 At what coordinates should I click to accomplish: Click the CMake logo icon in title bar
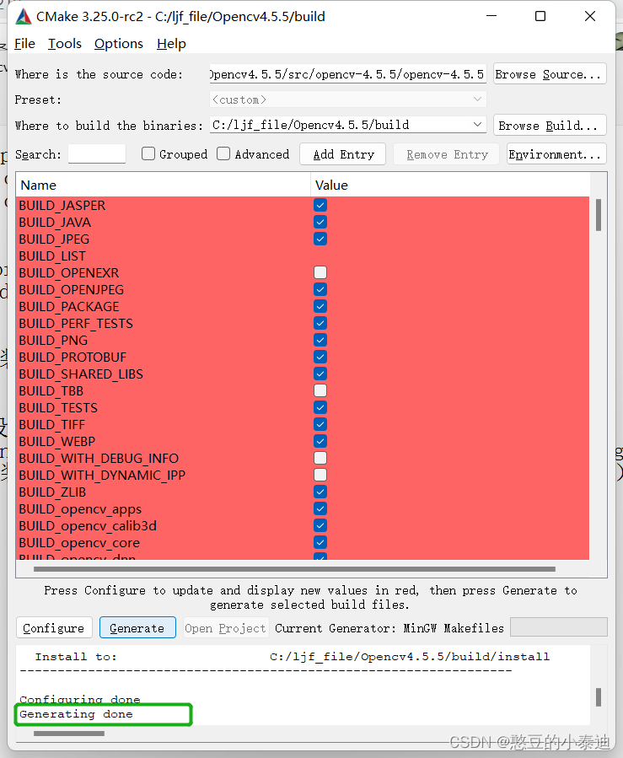tap(24, 16)
